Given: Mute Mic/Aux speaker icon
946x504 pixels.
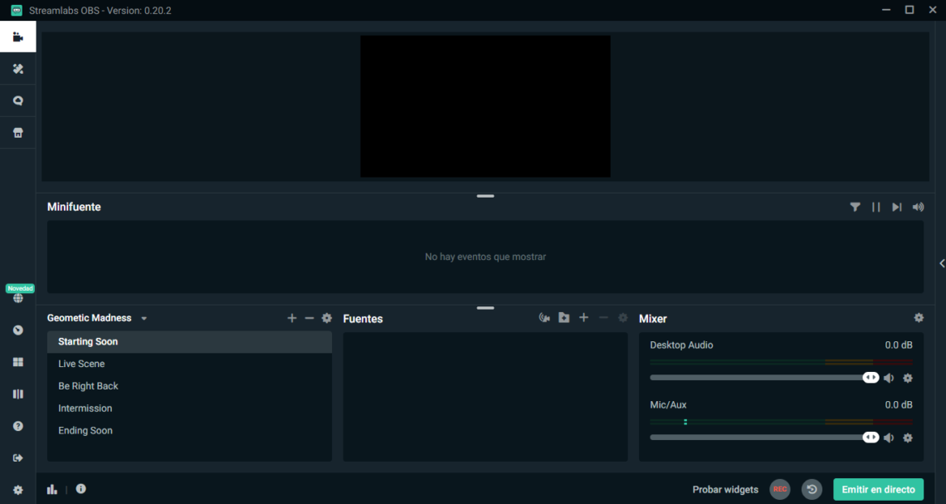Looking at the screenshot, I should (889, 438).
